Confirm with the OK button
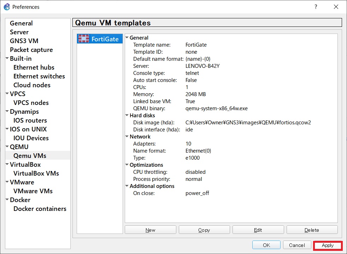Image resolution: width=347 pixels, height=254 pixels. 266,245
